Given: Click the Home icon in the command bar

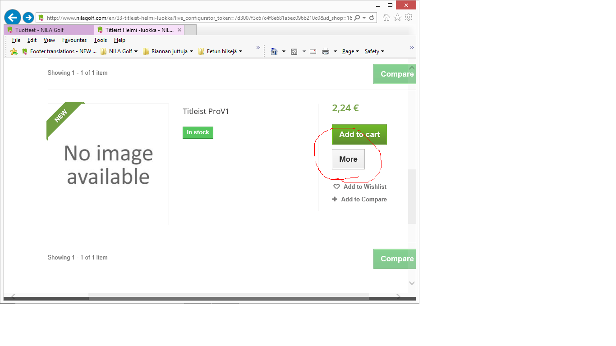Looking at the screenshot, I should coord(274,51).
